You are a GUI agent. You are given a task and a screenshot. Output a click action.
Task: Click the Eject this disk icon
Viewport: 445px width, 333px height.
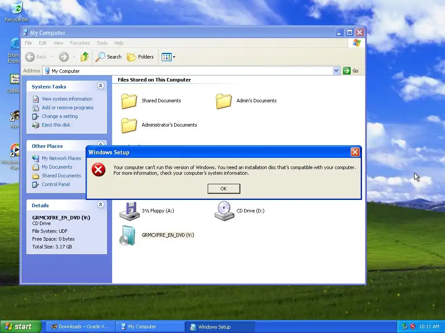click(36, 125)
